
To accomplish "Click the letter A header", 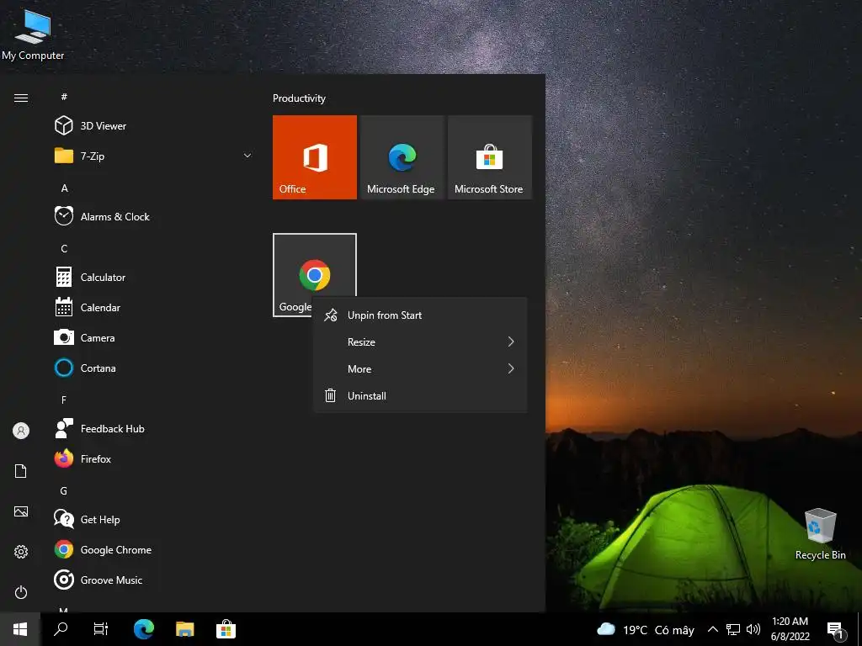I will [64, 188].
